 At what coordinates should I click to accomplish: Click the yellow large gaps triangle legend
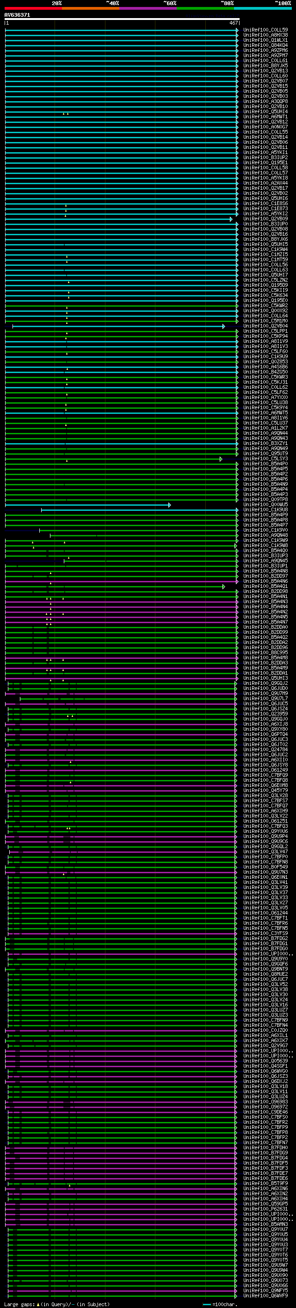(x=38, y=1304)
